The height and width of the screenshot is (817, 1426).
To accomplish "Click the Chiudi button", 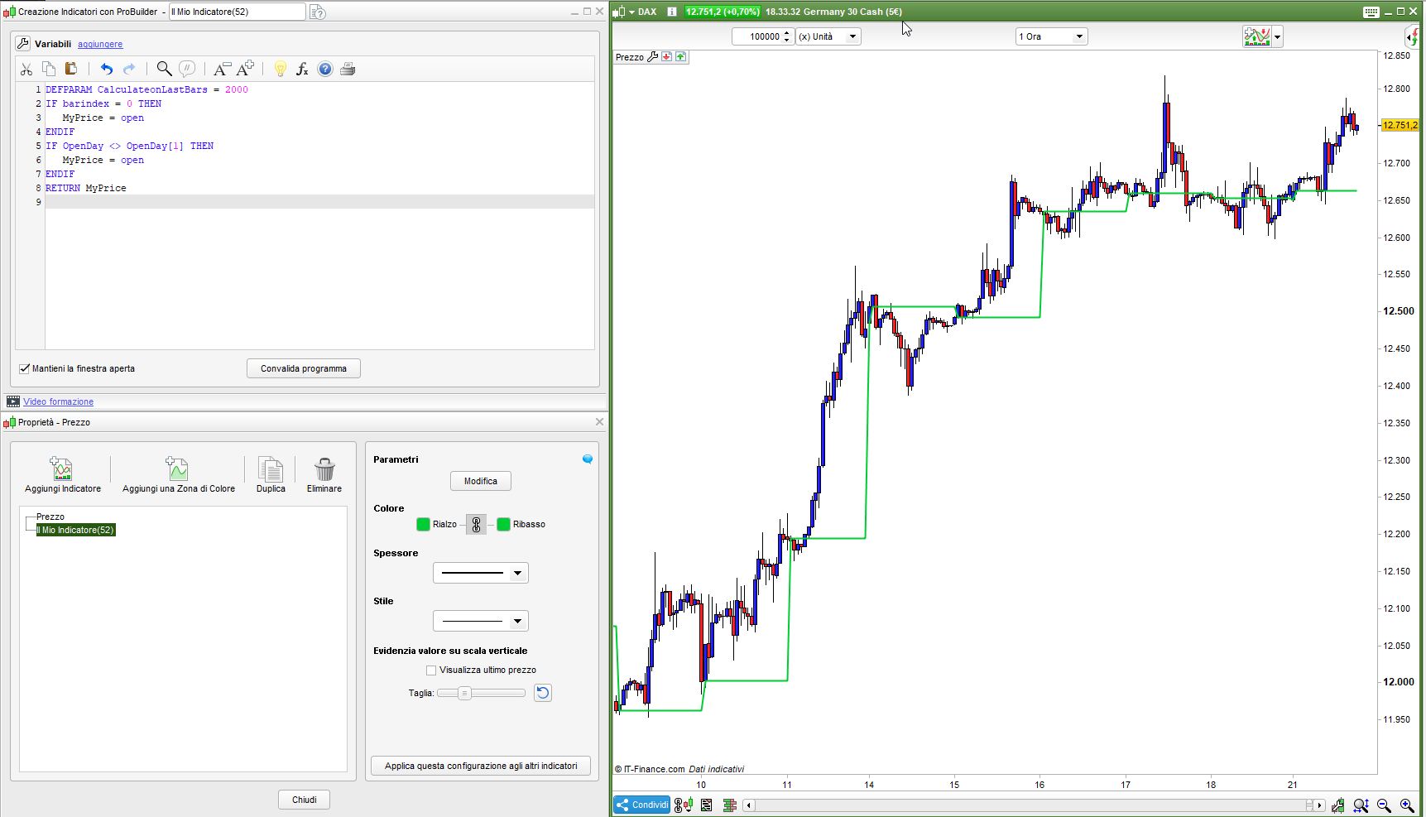I will 304,800.
